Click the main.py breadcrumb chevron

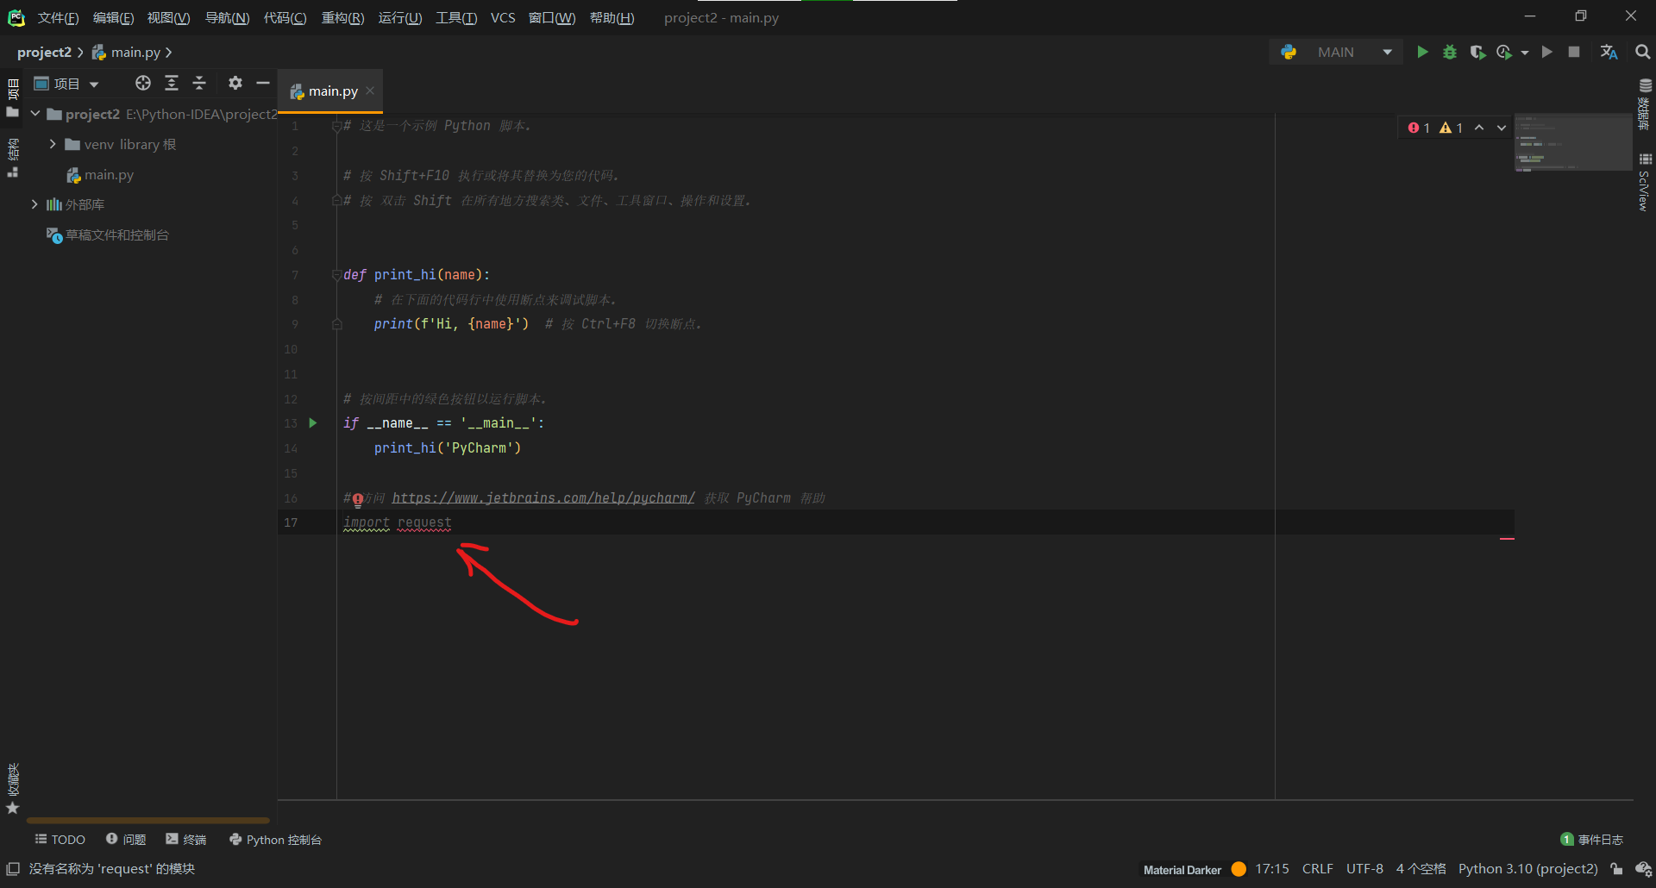[x=168, y=53]
